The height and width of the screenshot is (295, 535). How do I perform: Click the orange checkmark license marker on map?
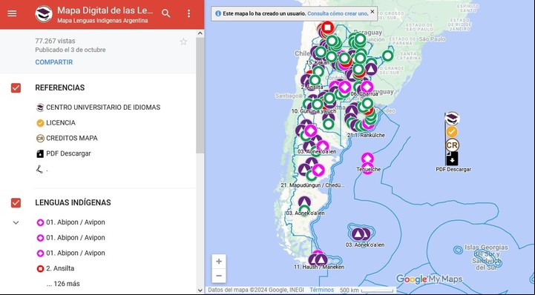[452, 132]
